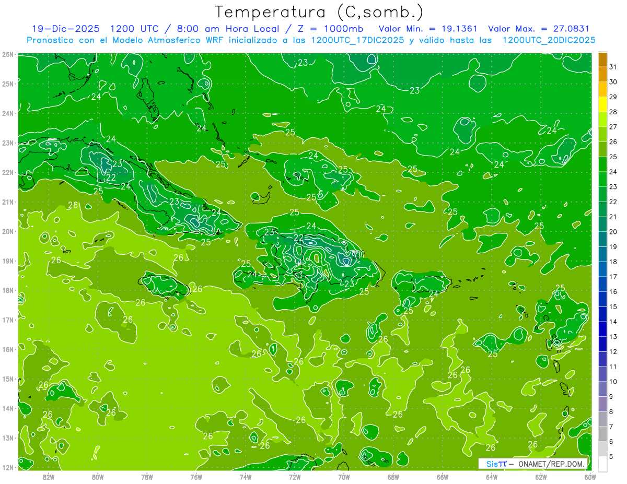Viewport: 627px width, 484px height.
Task: Click legend swatch between 30 and 29
Action: point(602,89)
